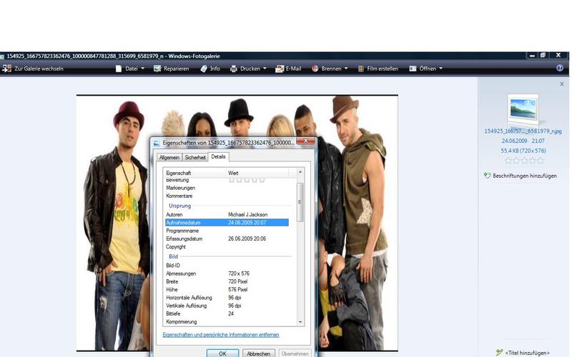
Task: Set star rating in the info pane
Action: point(522,161)
